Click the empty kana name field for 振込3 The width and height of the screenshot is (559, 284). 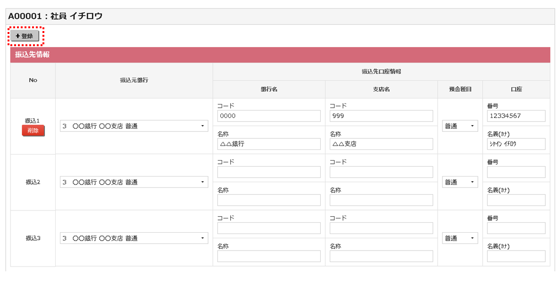click(516, 256)
